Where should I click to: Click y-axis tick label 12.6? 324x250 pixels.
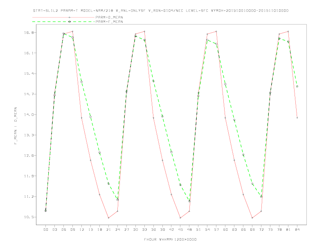(x=28, y=156)
